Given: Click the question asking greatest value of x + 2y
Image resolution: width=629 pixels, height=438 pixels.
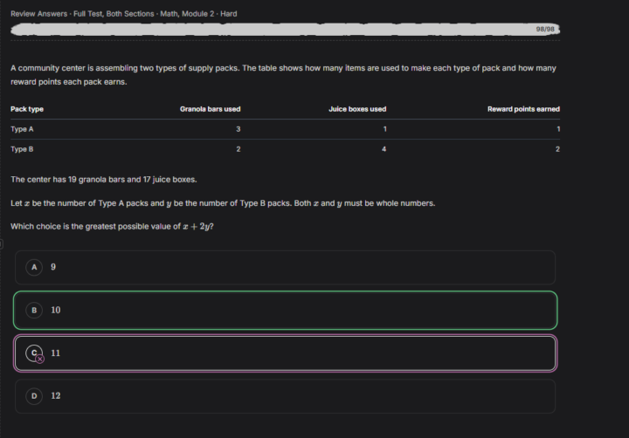Looking at the screenshot, I should coord(112,226).
